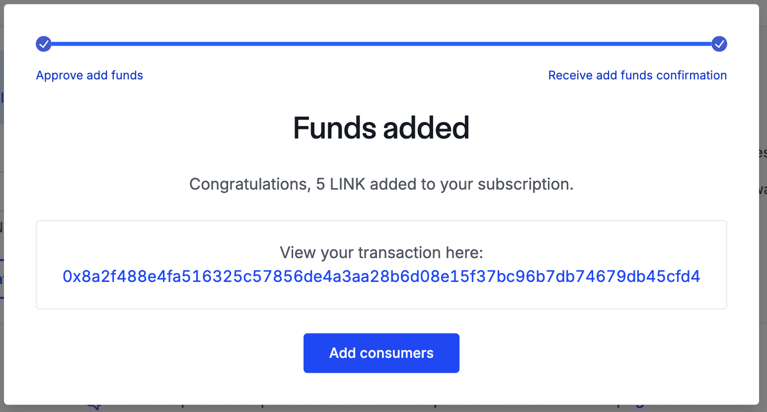Image resolution: width=767 pixels, height=412 pixels.
Task: Select the "Approve add funds" step label
Action: 89,75
